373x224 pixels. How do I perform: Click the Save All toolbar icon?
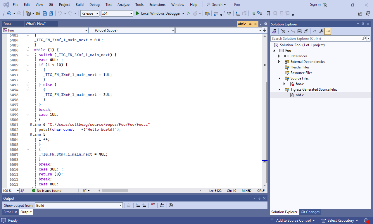(x=51, y=13)
